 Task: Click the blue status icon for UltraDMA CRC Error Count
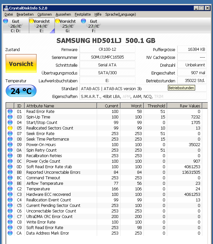(10, 216)
